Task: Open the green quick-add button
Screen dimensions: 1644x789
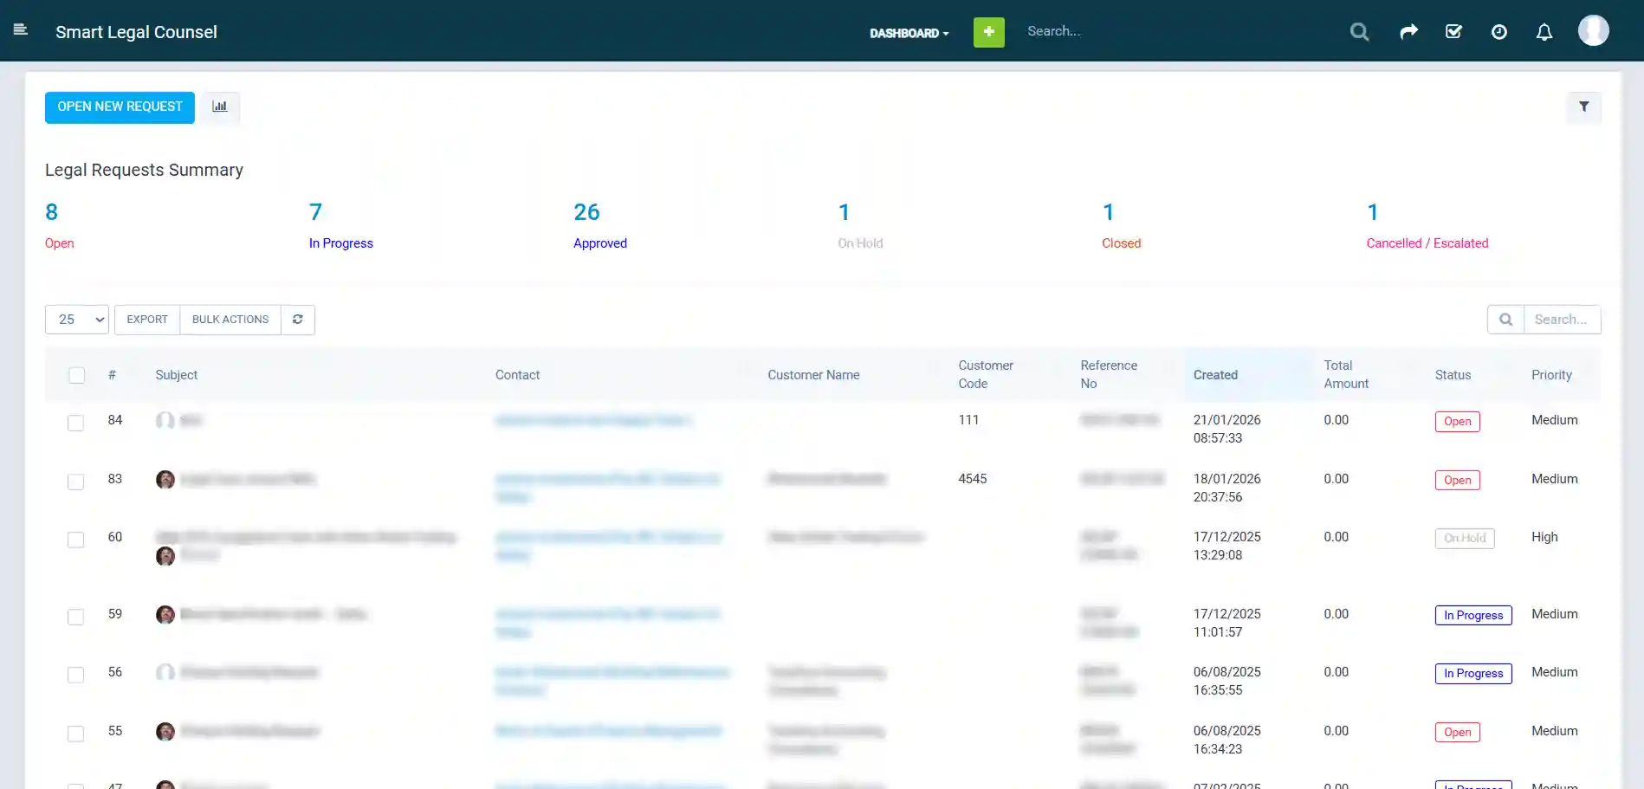Action: pos(988,31)
